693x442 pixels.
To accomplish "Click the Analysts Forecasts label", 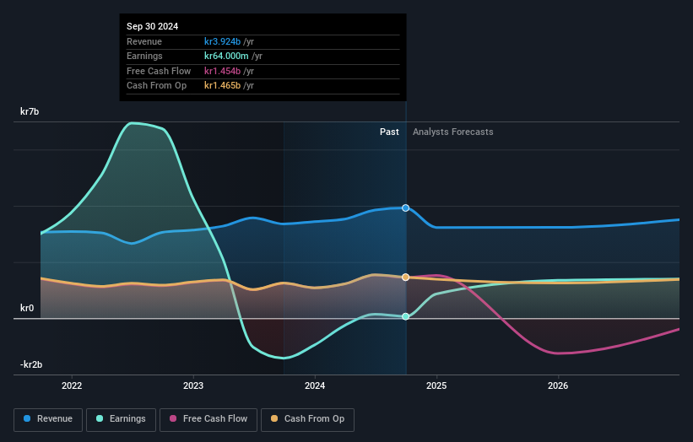I will [453, 132].
